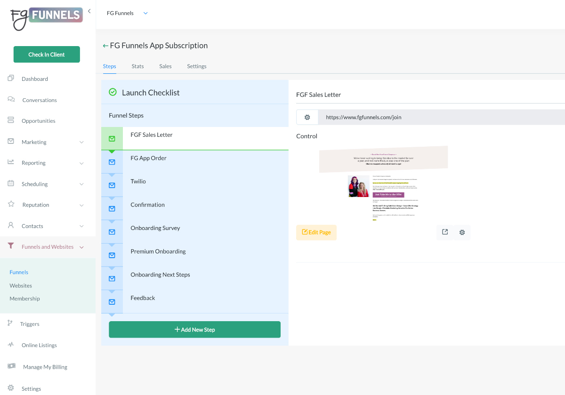Switch to the funnel Settings tab

click(x=197, y=66)
